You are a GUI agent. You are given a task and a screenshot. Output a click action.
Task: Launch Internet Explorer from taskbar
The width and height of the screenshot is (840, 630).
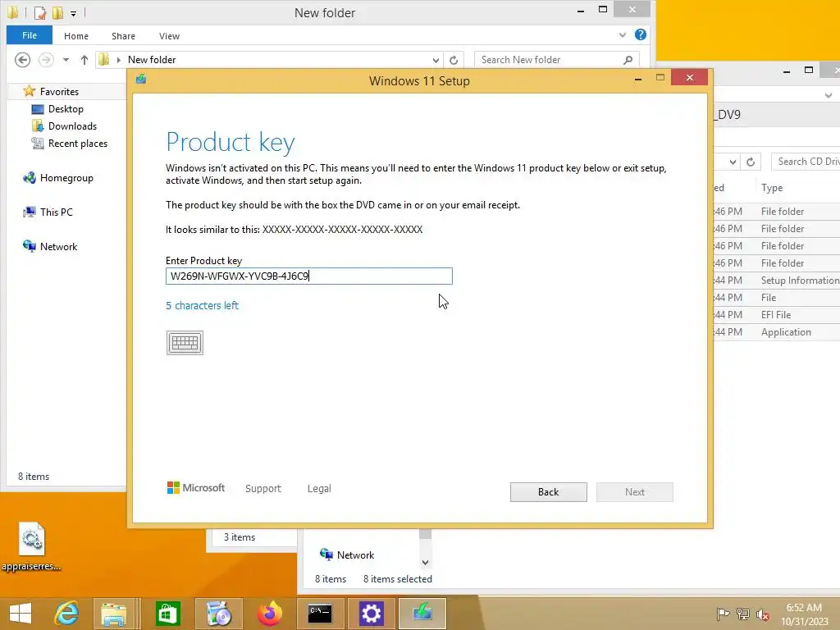[x=66, y=614]
